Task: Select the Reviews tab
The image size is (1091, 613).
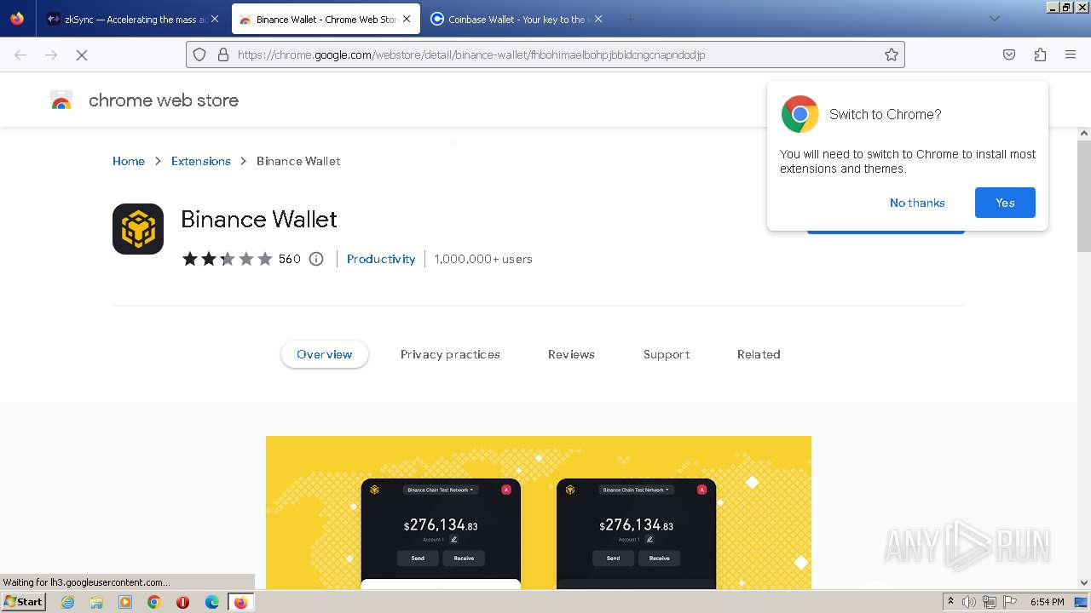Action: pyautogui.click(x=571, y=354)
